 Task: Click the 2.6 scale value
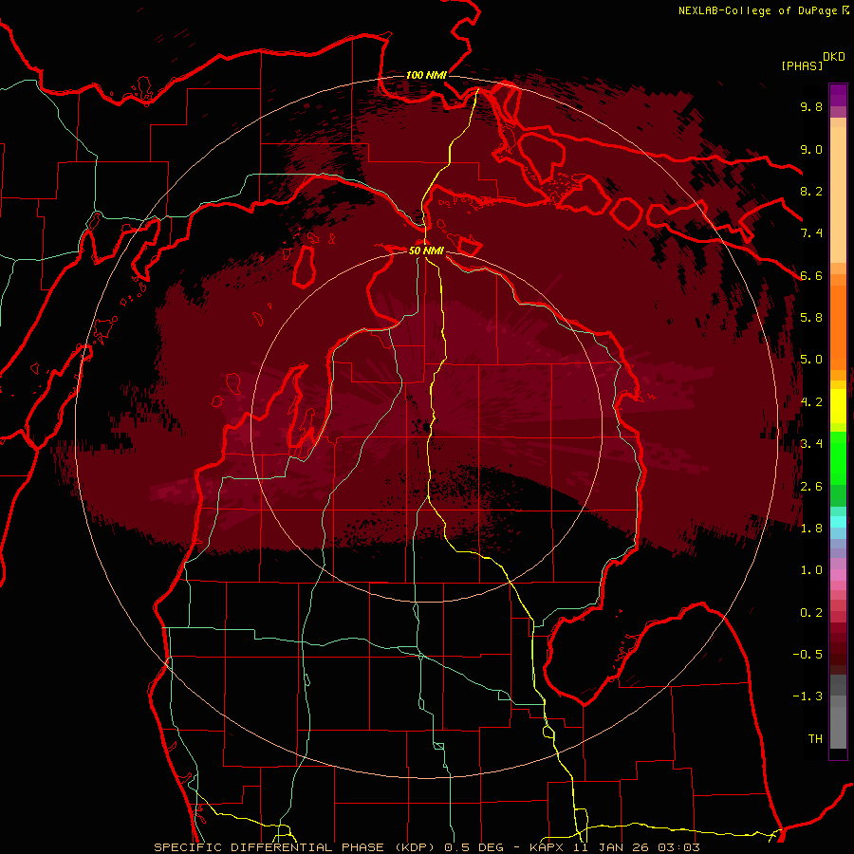pyautogui.click(x=811, y=487)
